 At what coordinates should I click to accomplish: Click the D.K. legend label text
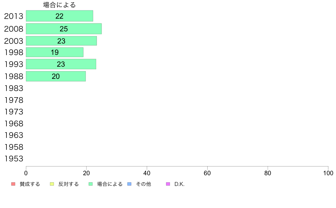coord(179,184)
